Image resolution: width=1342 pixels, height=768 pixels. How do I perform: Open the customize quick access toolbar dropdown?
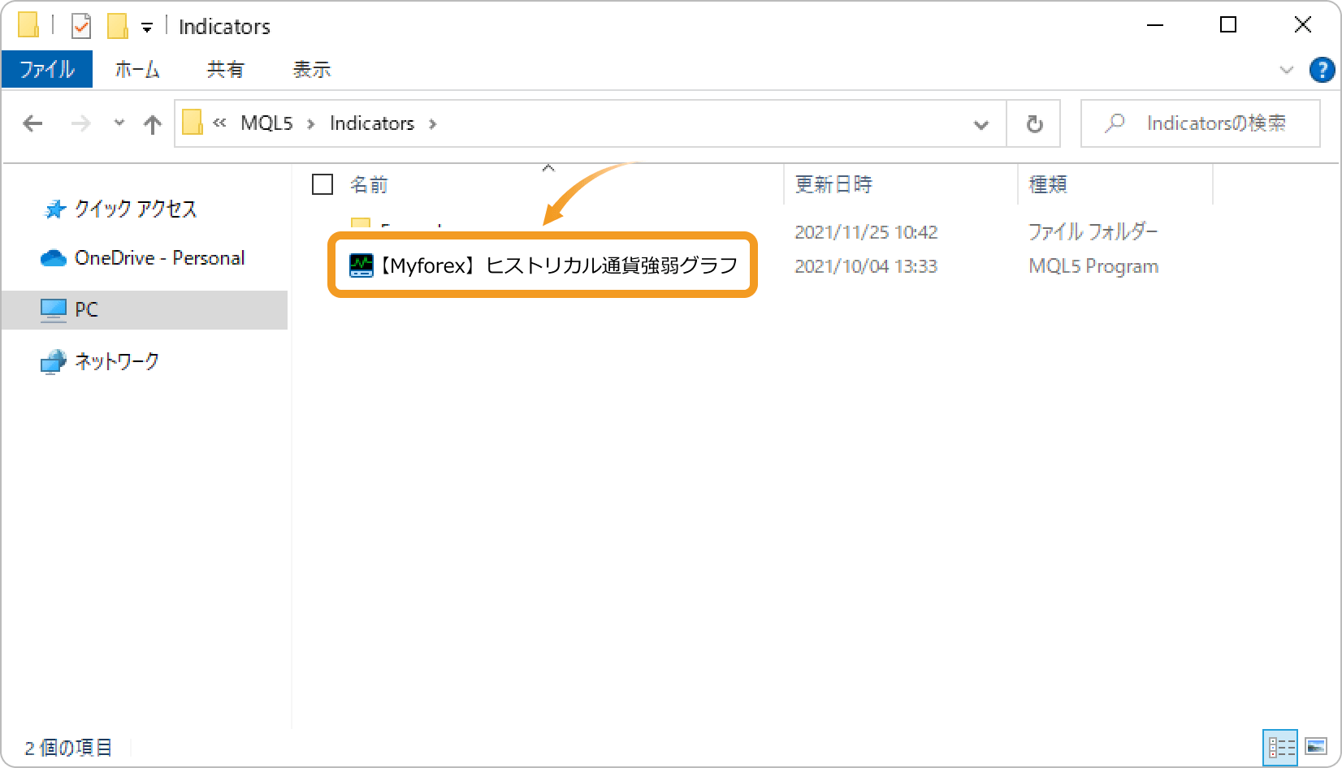[x=147, y=28]
